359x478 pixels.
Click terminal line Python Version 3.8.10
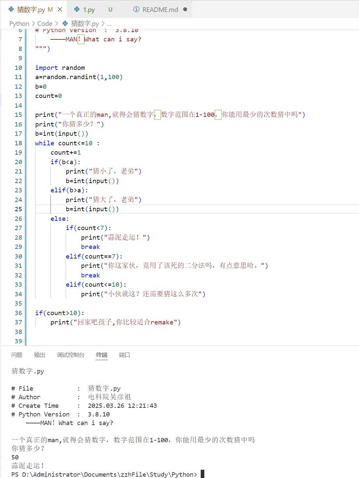pyautogui.click(x=61, y=414)
